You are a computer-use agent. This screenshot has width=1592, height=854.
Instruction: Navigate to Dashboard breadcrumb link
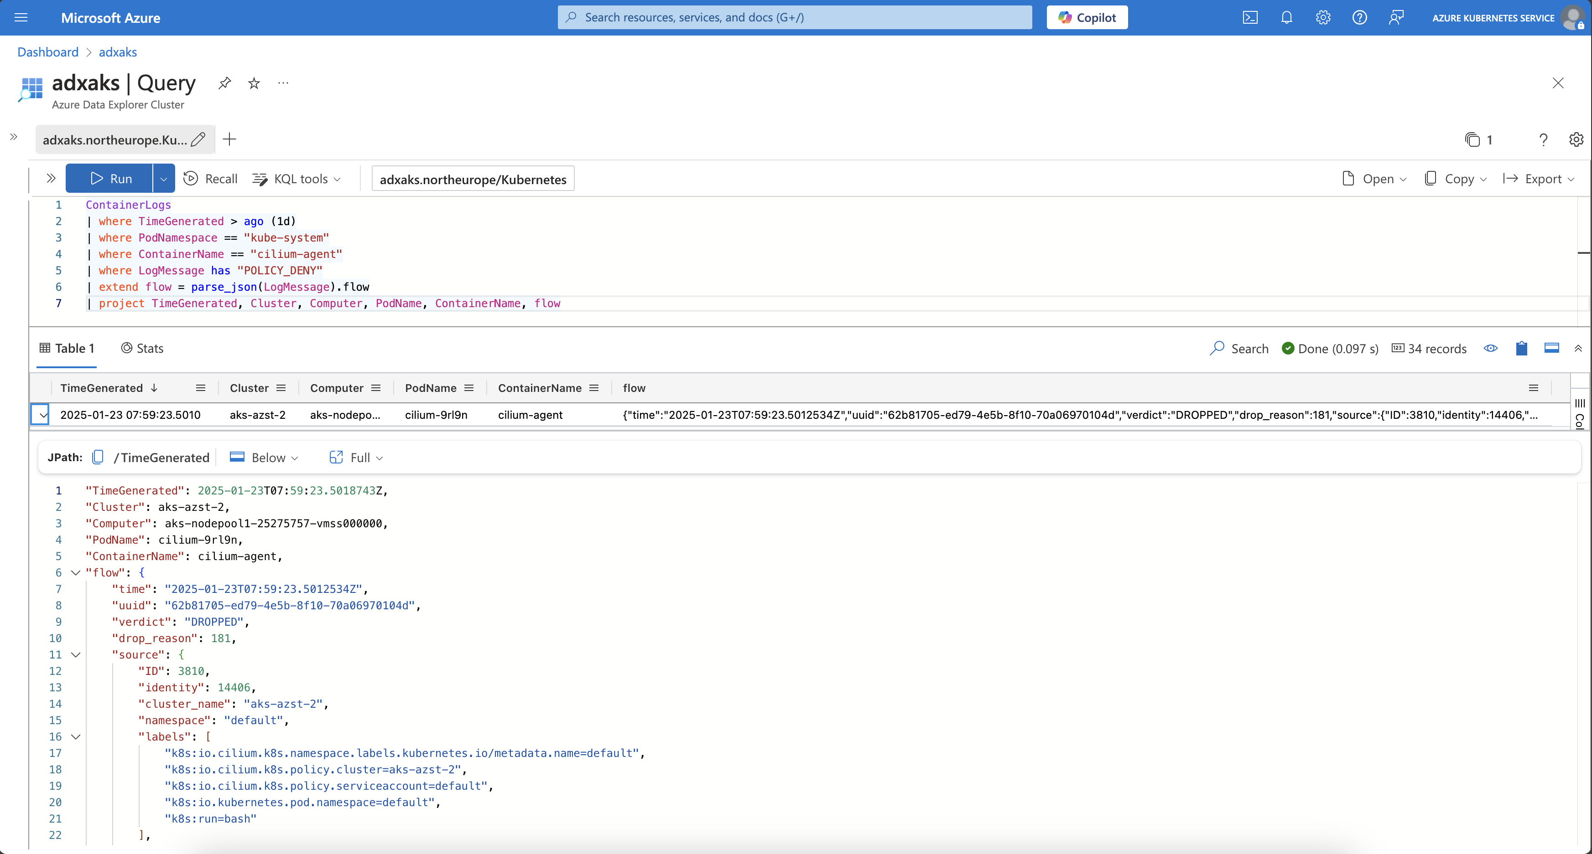[x=47, y=52]
